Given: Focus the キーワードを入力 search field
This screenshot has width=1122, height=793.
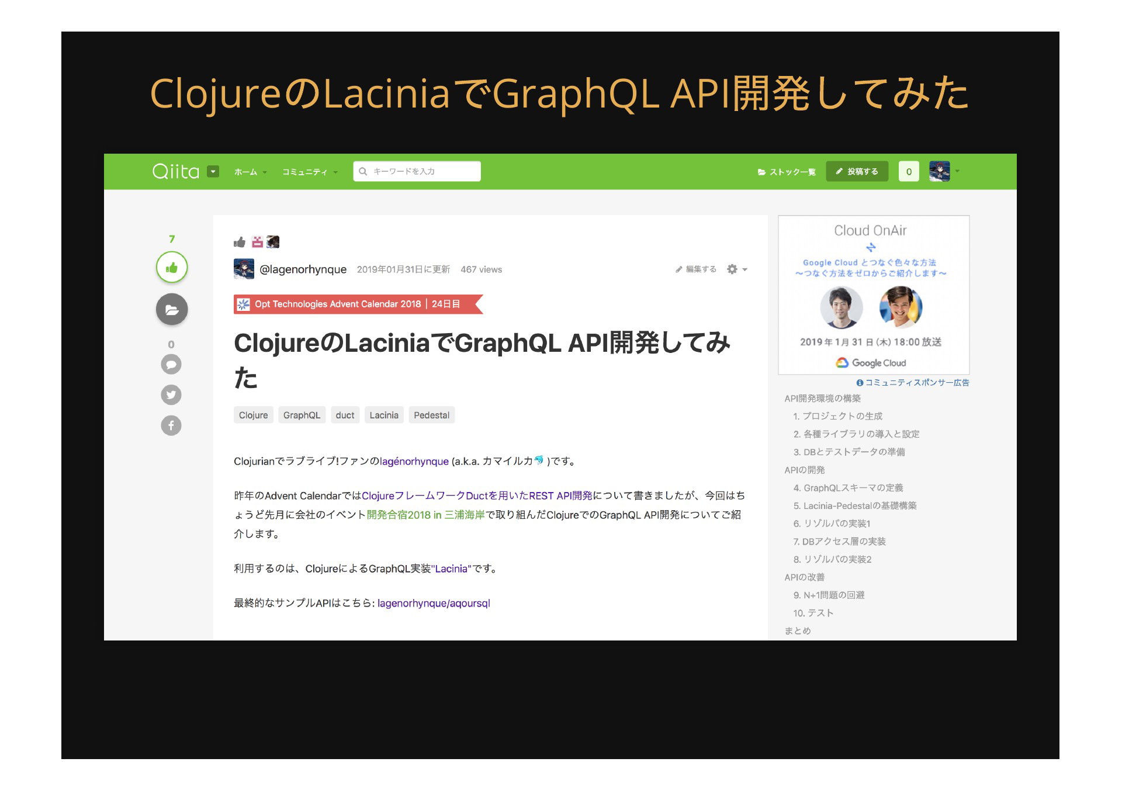Looking at the screenshot, I should pyautogui.click(x=417, y=171).
